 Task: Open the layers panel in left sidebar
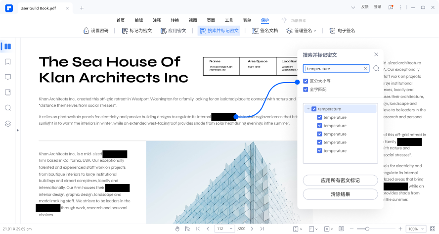(7, 123)
